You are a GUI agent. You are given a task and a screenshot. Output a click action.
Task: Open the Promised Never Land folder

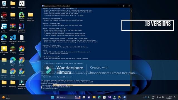point(30,17)
